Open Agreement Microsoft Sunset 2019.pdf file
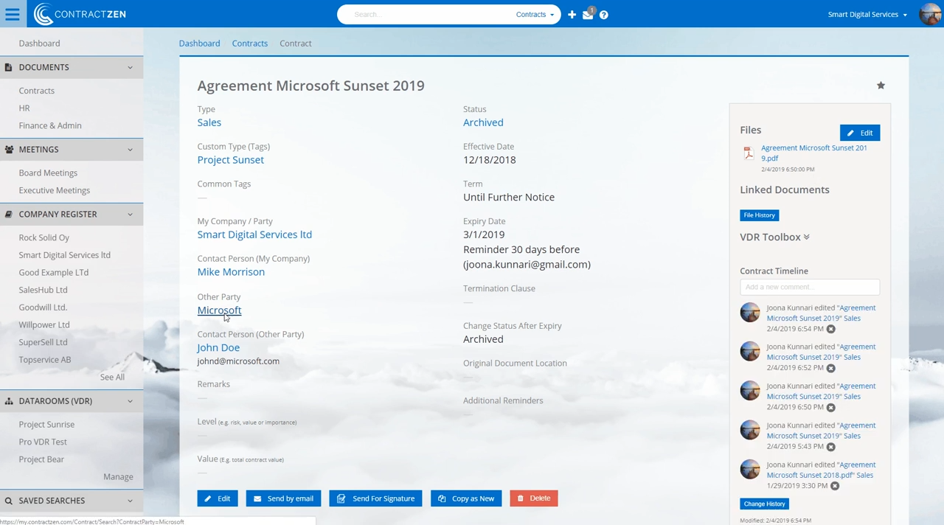 [x=814, y=153]
